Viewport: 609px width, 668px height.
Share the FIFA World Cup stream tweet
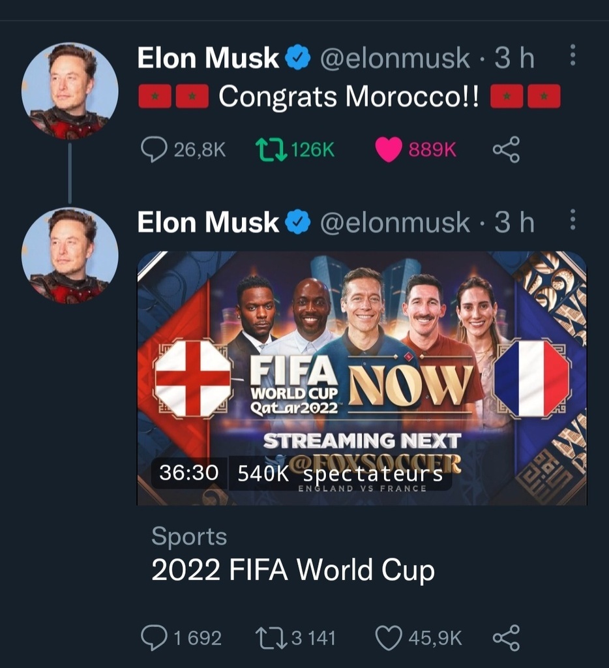click(x=506, y=637)
